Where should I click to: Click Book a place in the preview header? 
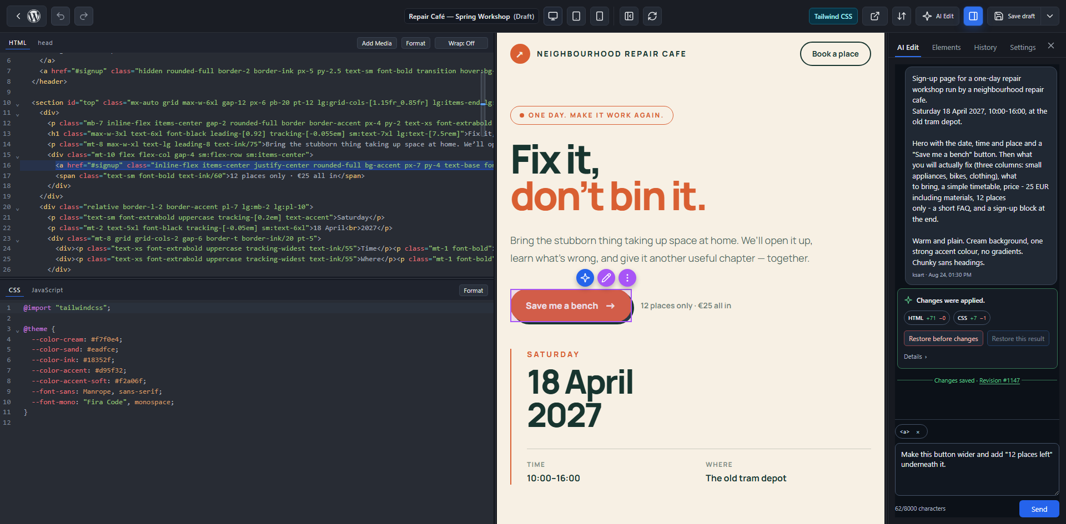pyautogui.click(x=835, y=54)
